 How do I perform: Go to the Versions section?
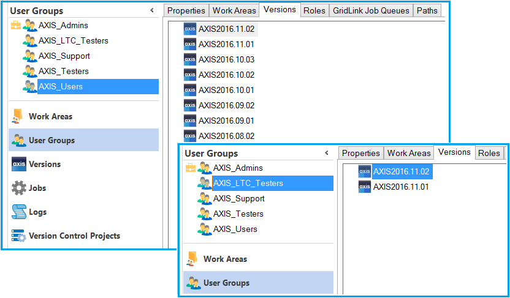83,164
